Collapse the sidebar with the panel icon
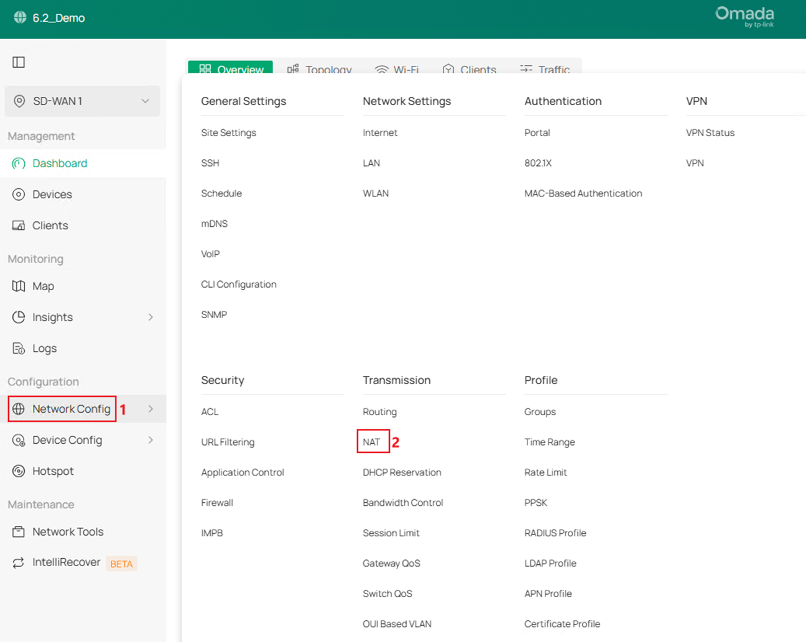This screenshot has width=806, height=642. click(x=19, y=62)
